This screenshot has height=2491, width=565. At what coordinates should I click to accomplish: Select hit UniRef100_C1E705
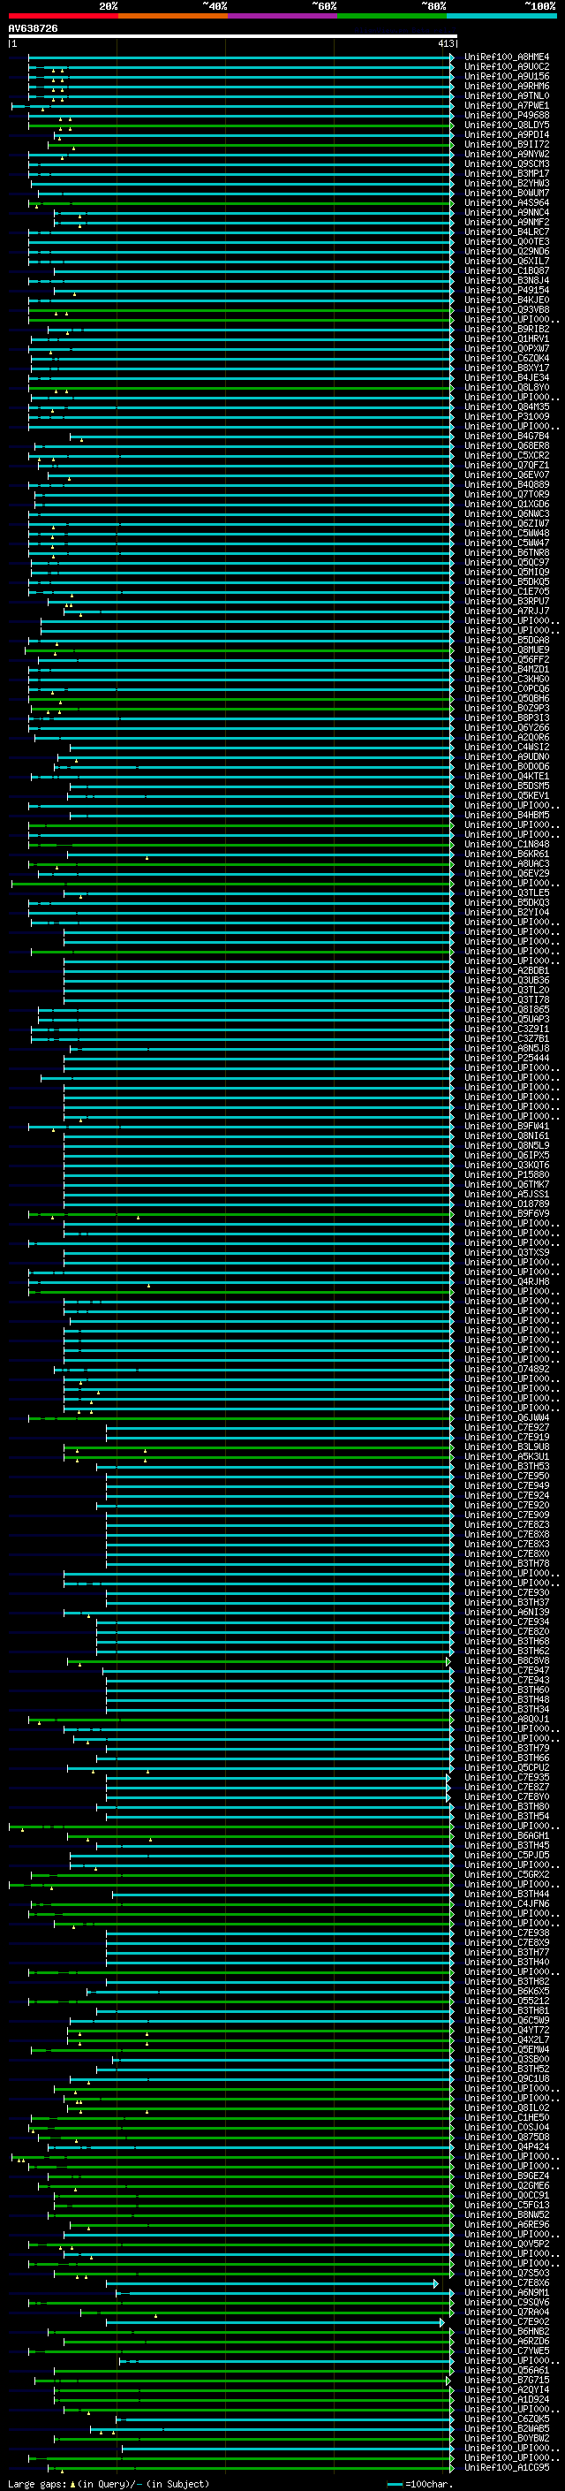506,592
